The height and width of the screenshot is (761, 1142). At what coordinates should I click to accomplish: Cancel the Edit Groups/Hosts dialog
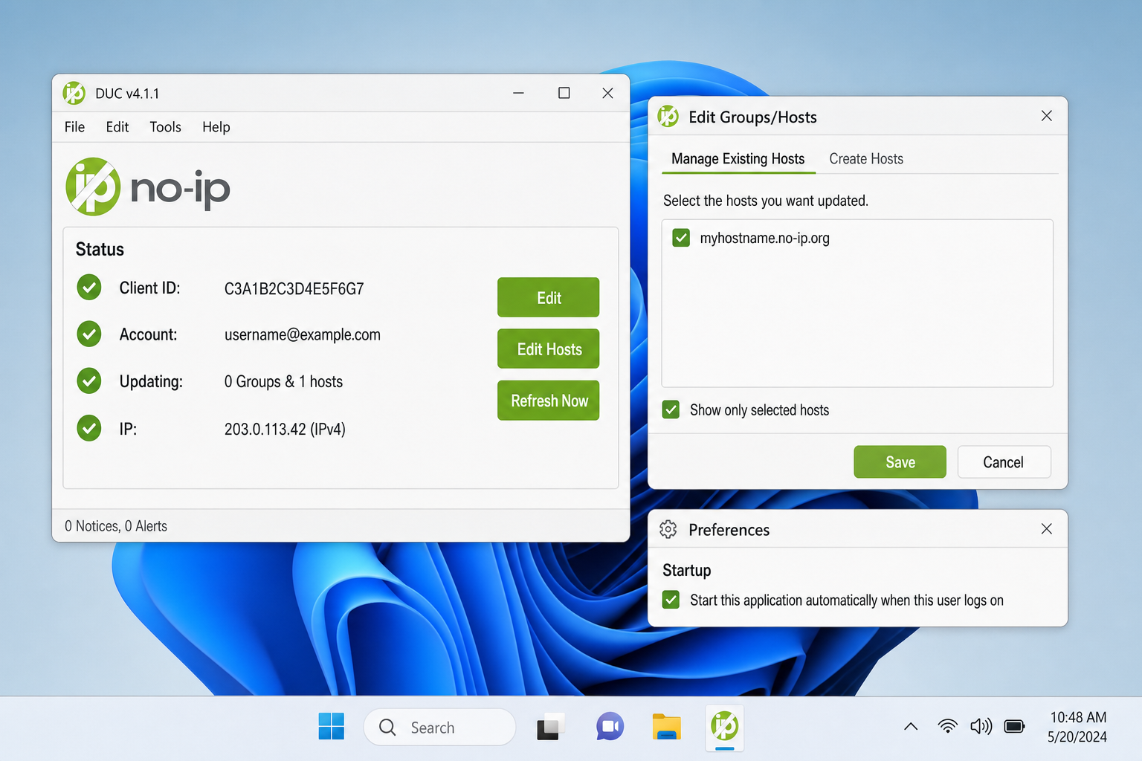[x=1004, y=462]
